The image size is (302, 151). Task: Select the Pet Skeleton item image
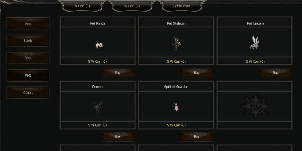176,44
